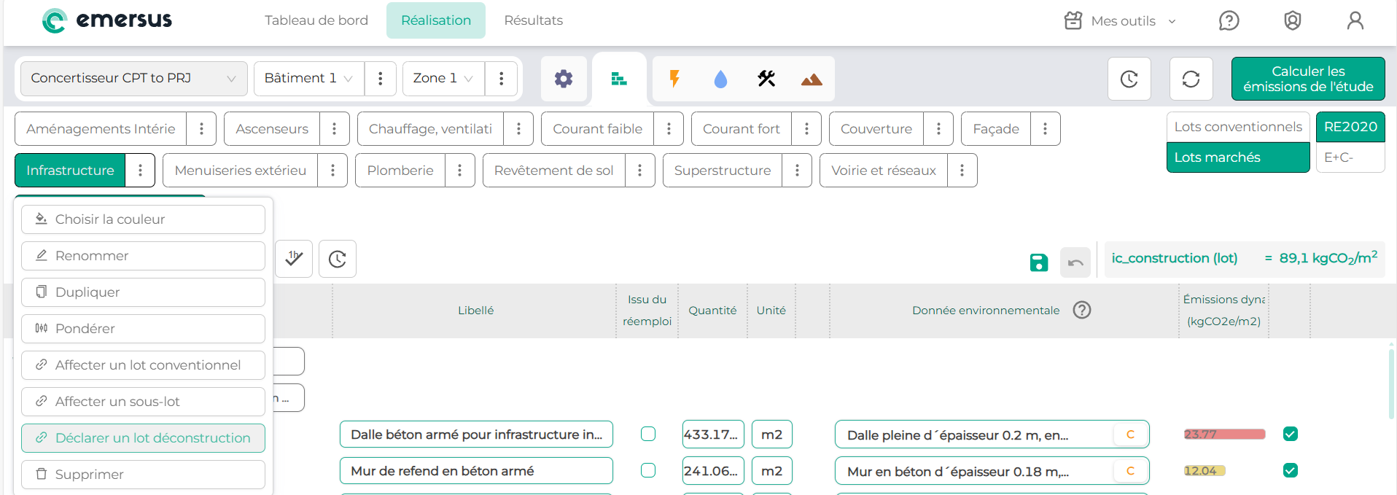This screenshot has height=495, width=1397.
Task: Choose Pondérer in the lot menu
Action: (143, 329)
